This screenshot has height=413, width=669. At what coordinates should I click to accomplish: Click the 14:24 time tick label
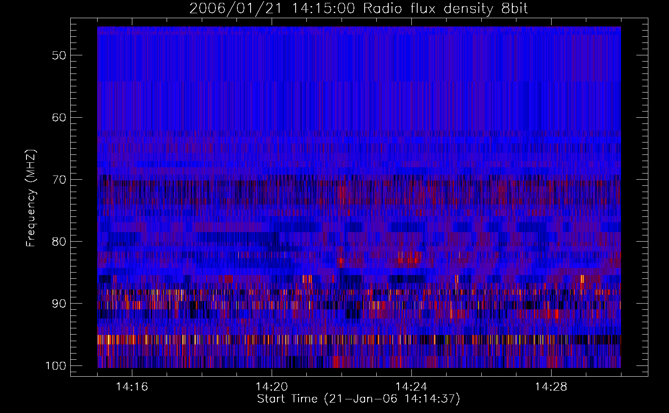point(411,387)
